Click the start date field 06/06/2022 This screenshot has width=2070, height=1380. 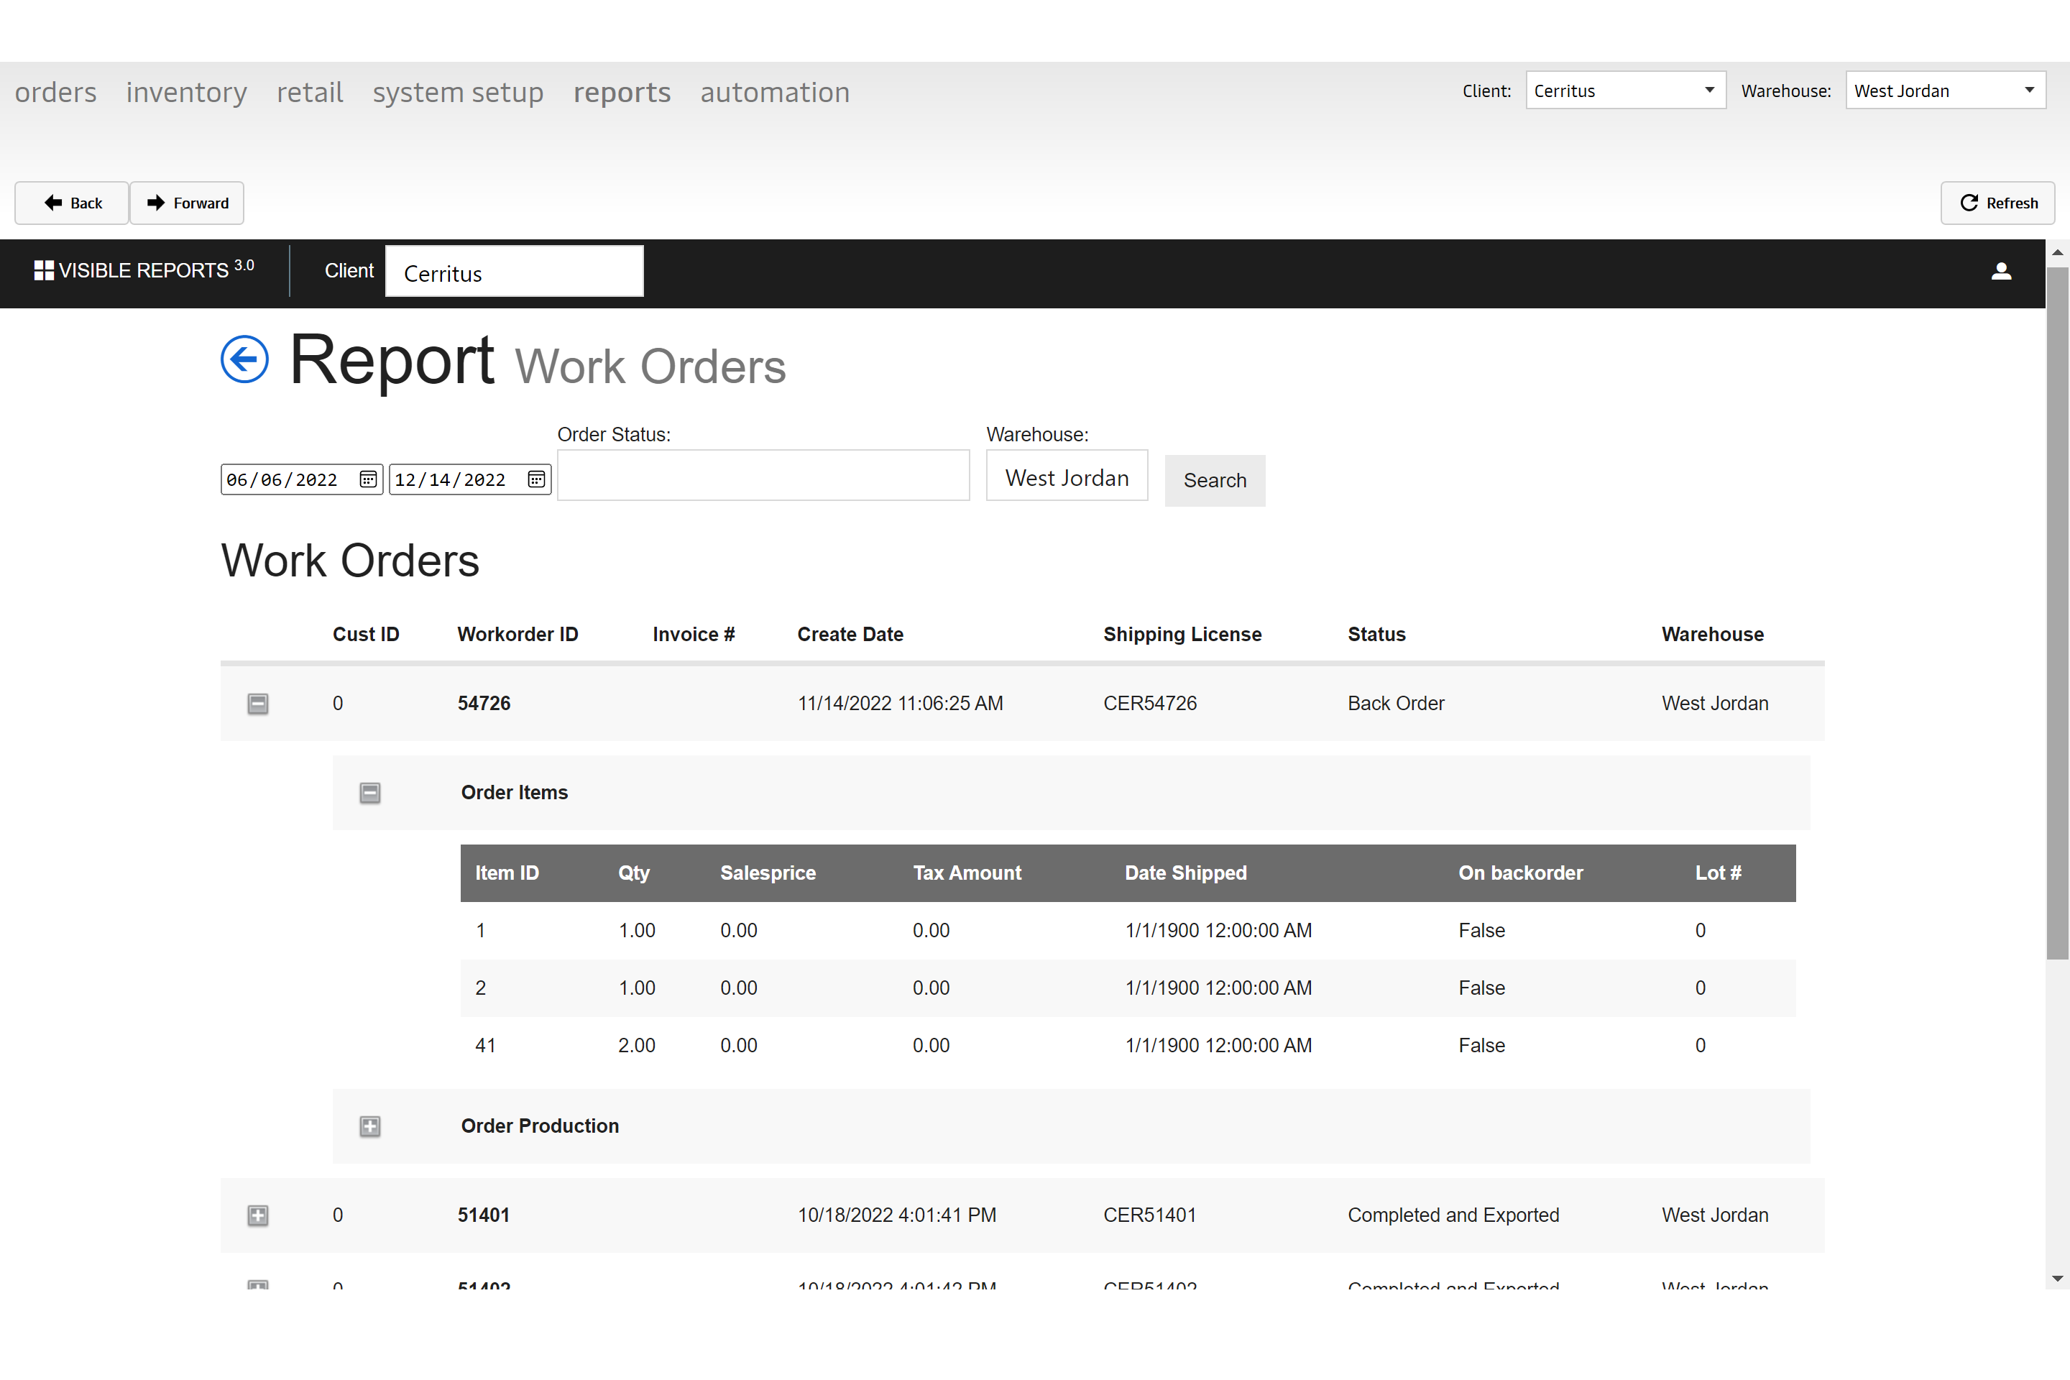[302, 479]
